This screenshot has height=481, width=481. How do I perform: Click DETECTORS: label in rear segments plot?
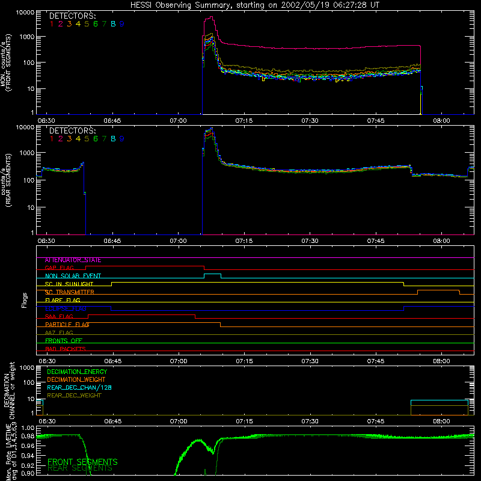72,130
